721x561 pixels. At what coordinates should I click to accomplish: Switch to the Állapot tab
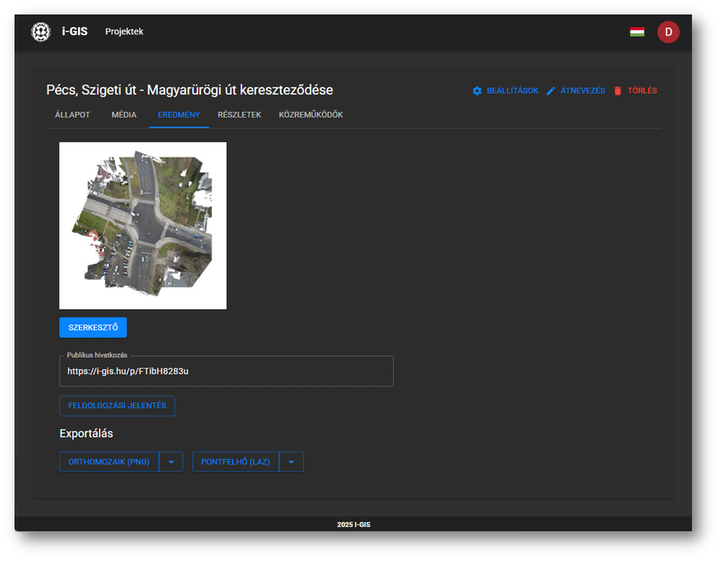click(73, 115)
